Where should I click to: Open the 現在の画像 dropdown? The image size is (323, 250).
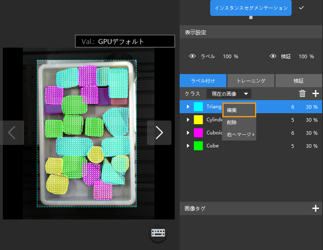tap(229, 94)
